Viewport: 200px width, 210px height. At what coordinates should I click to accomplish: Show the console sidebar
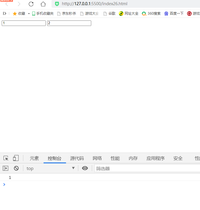pyautogui.click(x=5, y=168)
